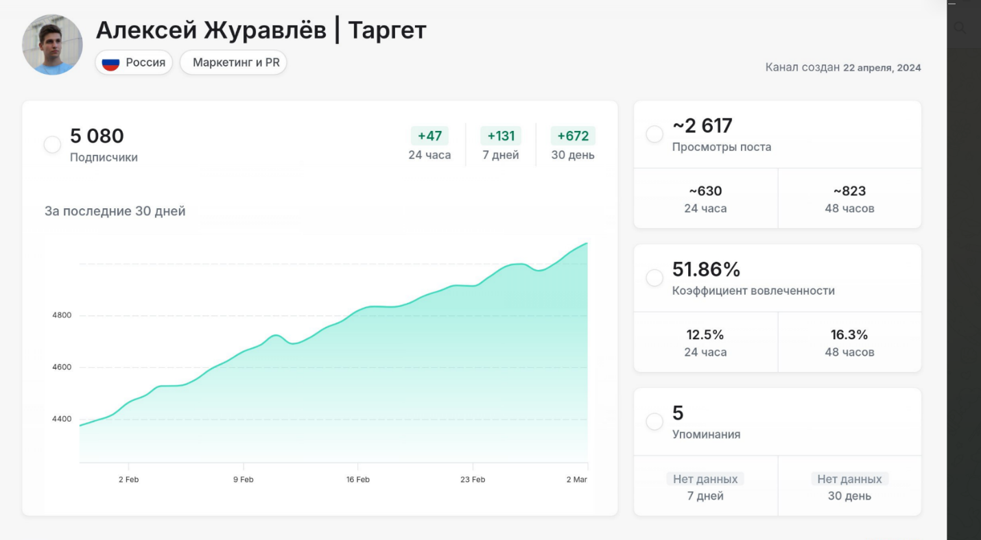The width and height of the screenshot is (981, 540).
Task: Select the Упоминания radio circle
Action: (x=654, y=422)
